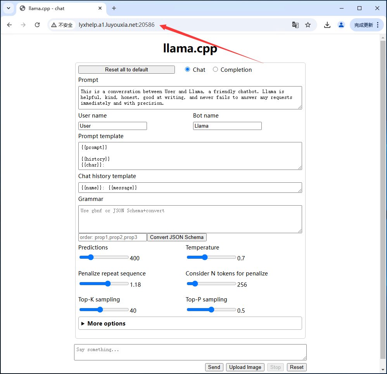
Task: Click the 1.18 repeat penalty value
Action: 135,285
